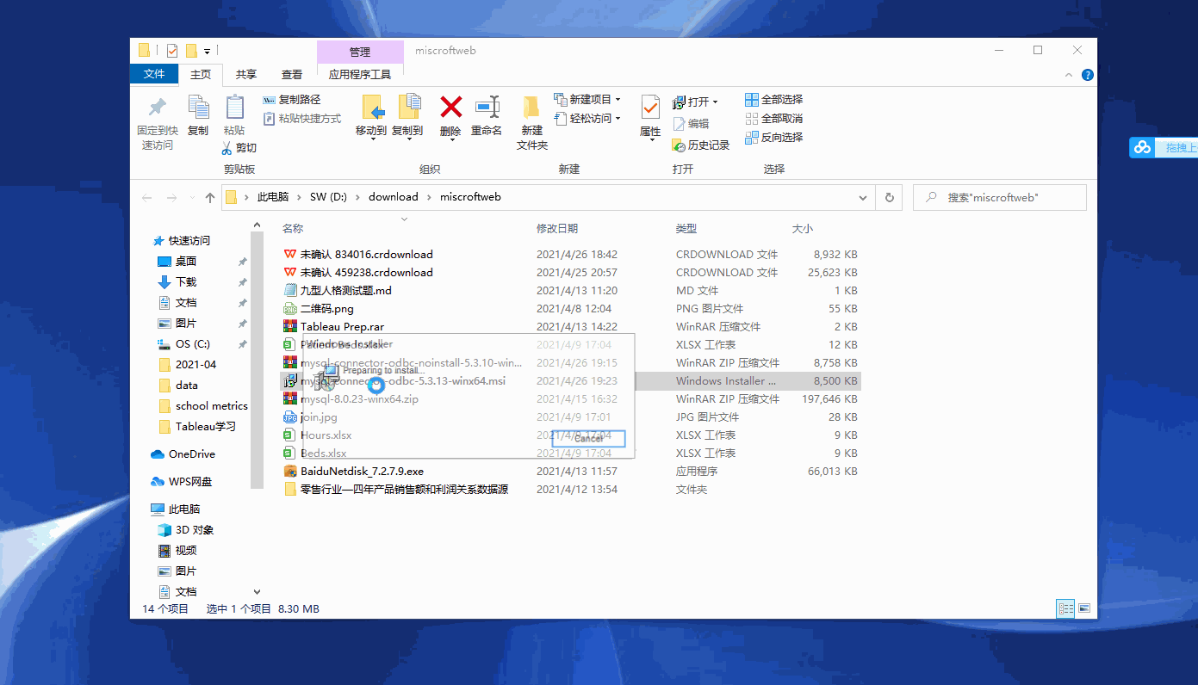Screen dimensions: 1198x685
Task: Switch to the 查看 ribbon tab
Action: click(x=292, y=74)
